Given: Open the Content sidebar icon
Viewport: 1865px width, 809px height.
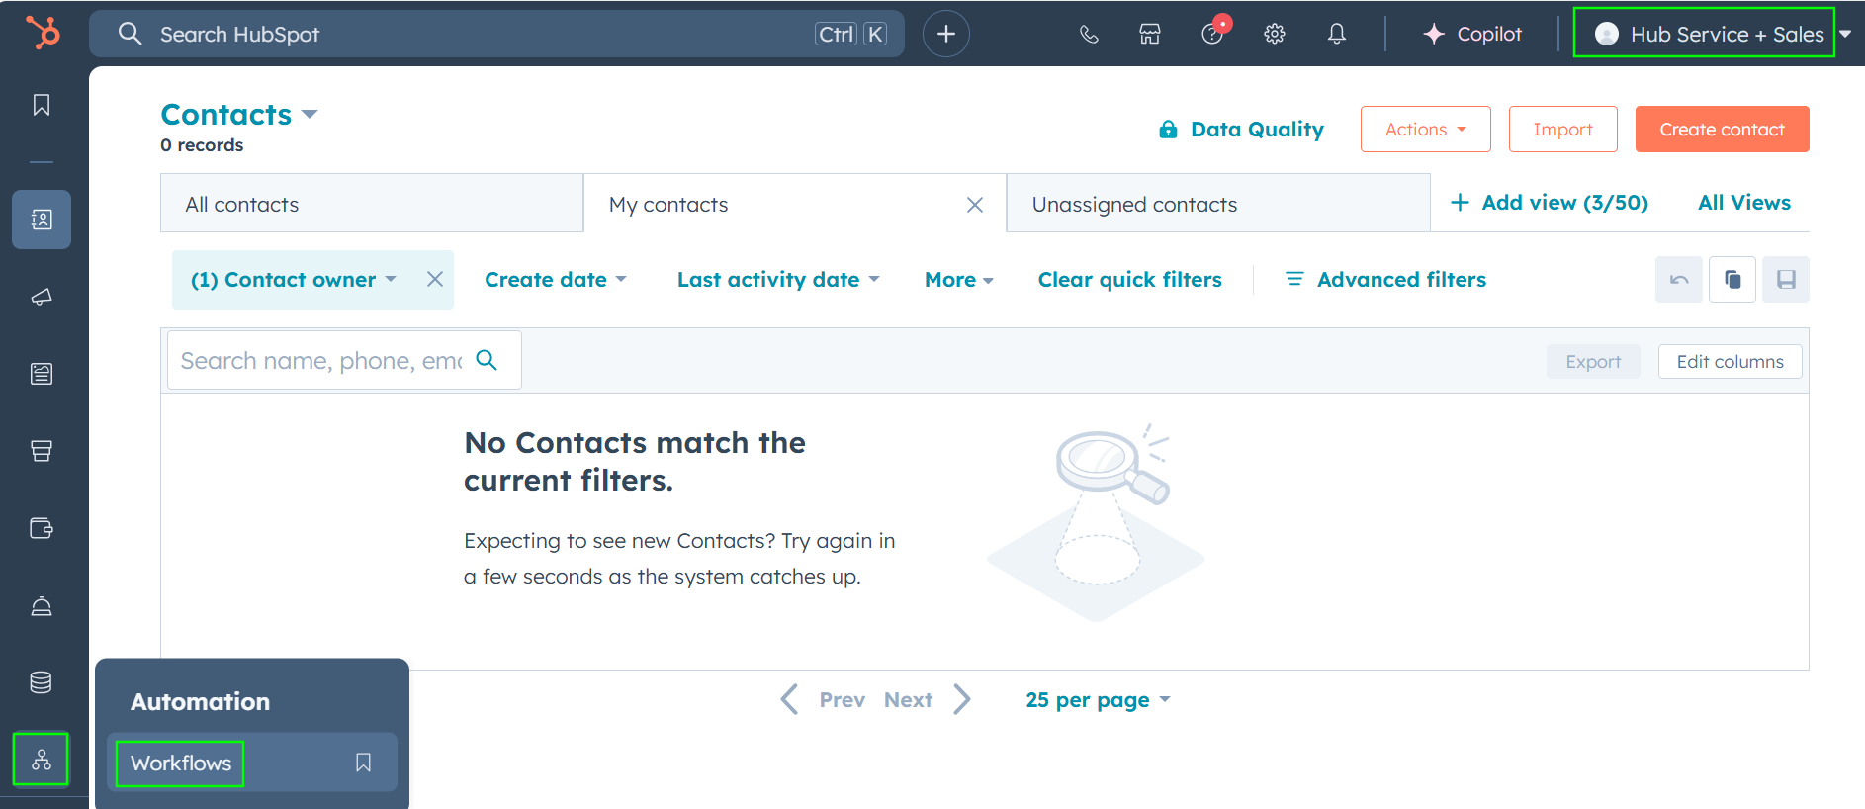Looking at the screenshot, I should click(42, 374).
